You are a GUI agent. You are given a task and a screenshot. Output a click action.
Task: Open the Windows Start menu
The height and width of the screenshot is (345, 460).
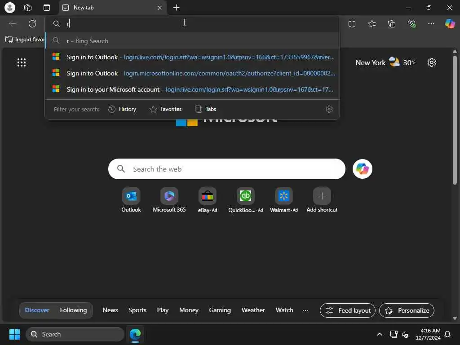(14, 334)
